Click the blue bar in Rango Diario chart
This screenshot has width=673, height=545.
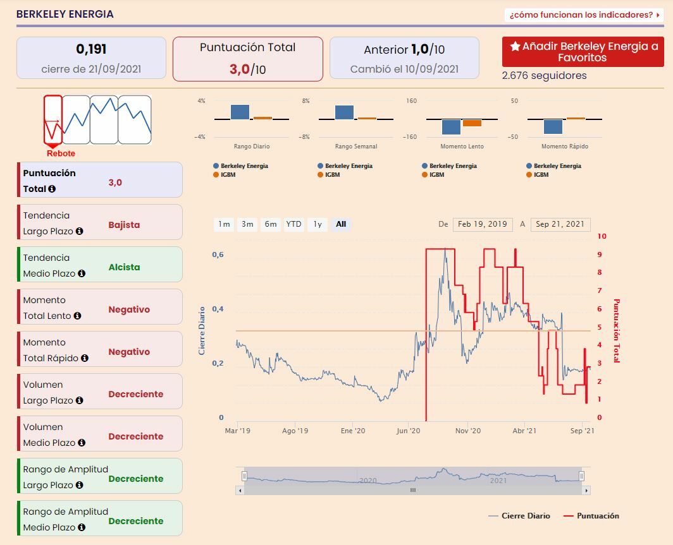(240, 112)
